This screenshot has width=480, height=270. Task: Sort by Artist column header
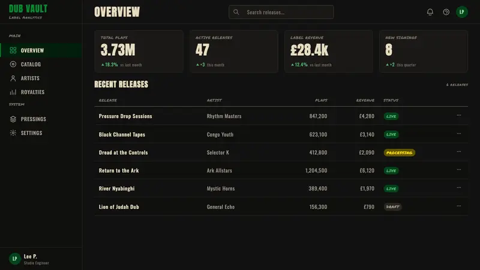(214, 100)
